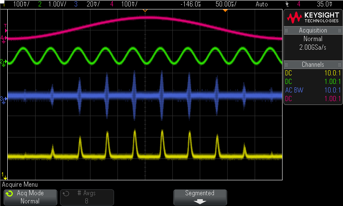
Task: Click the channel 2 ground marker
Action: (x=4, y=63)
